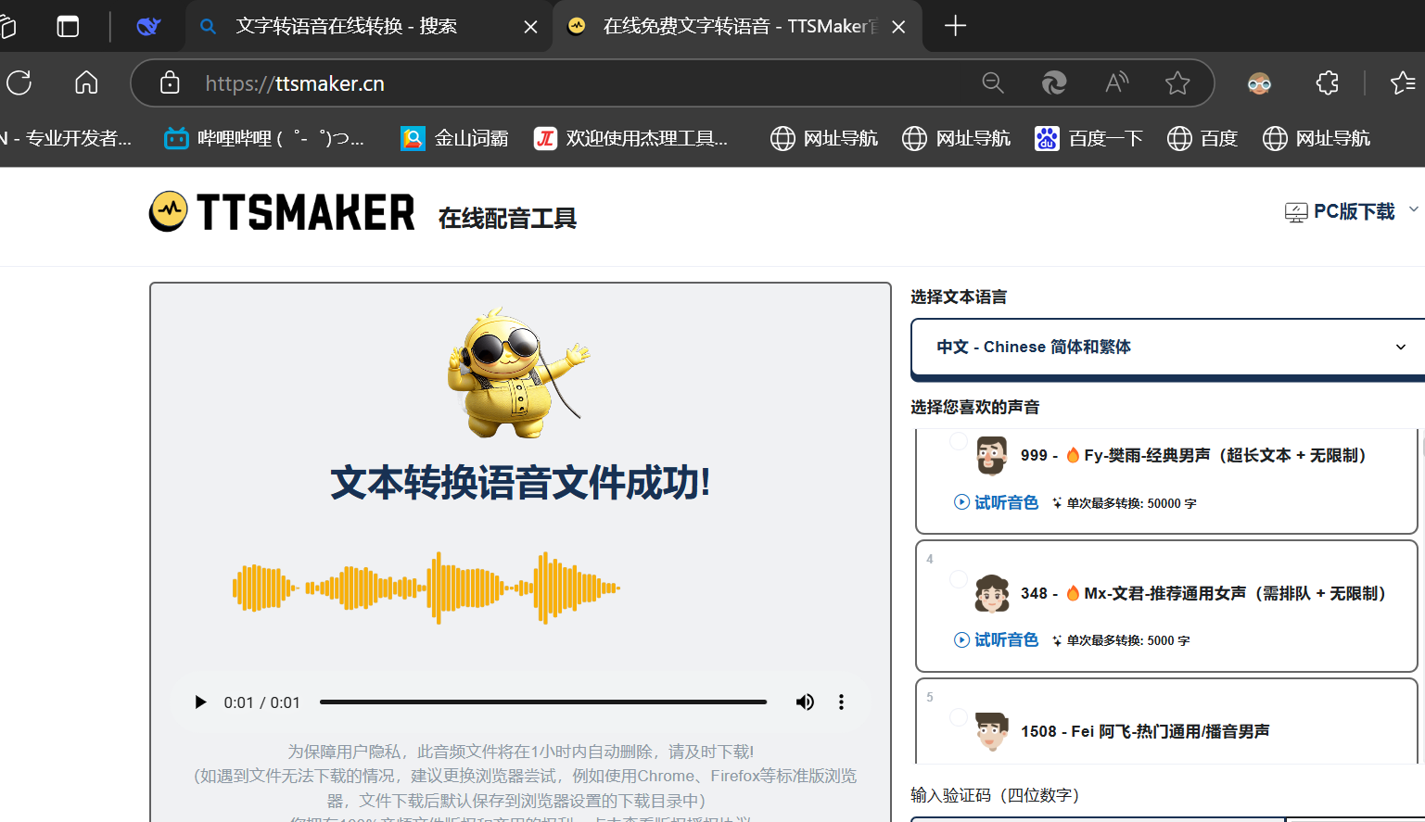The height and width of the screenshot is (822, 1425).
Task: Preview 试听音色 for Fy-樊雨 voice
Action: [997, 502]
